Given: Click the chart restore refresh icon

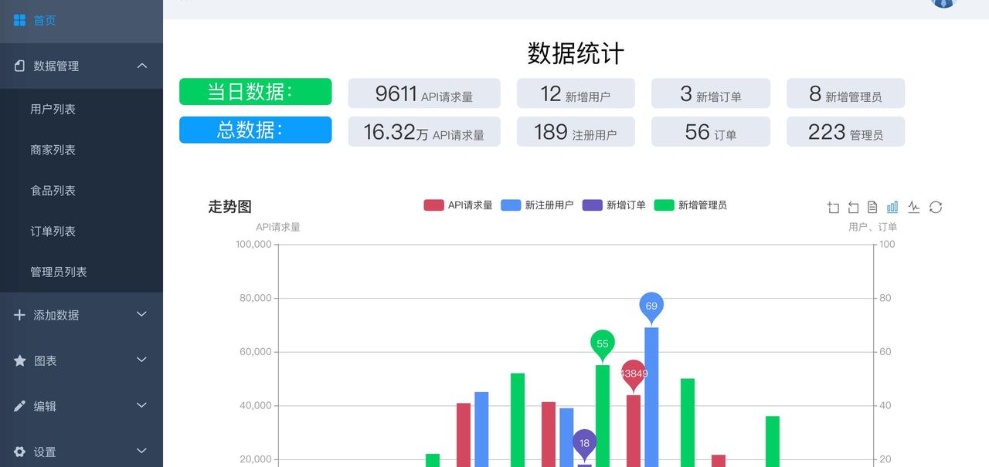Looking at the screenshot, I should coord(935,207).
